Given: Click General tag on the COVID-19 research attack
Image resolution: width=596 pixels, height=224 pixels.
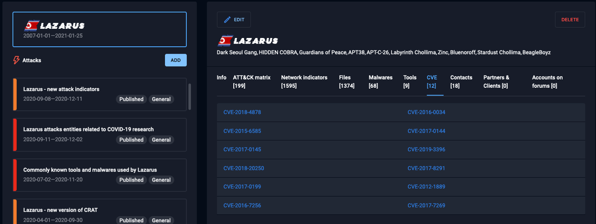Looking at the screenshot, I should (161, 140).
